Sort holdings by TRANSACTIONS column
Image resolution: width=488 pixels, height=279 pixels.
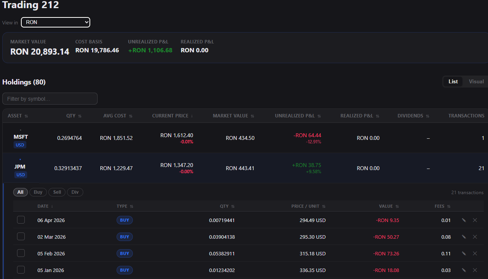click(x=466, y=116)
